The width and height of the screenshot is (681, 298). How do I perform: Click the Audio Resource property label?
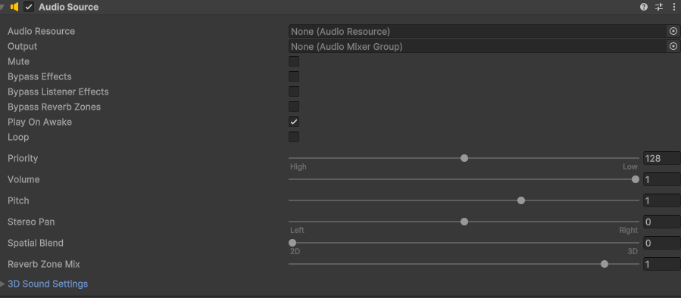(x=41, y=31)
